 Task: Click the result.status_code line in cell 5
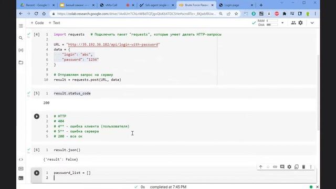click(72, 93)
